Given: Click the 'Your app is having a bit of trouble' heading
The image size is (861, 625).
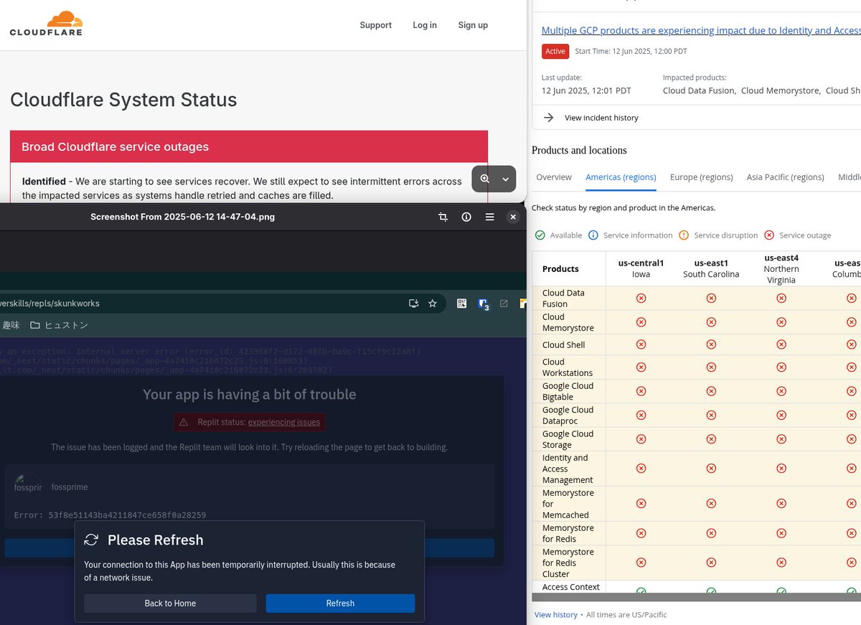Looking at the screenshot, I should (x=249, y=394).
